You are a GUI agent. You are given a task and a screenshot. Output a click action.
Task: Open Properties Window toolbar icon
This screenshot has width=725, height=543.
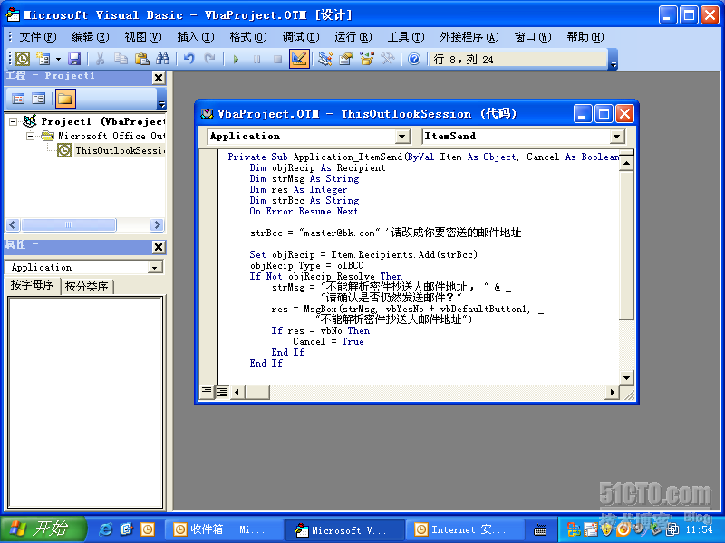pyautogui.click(x=346, y=59)
